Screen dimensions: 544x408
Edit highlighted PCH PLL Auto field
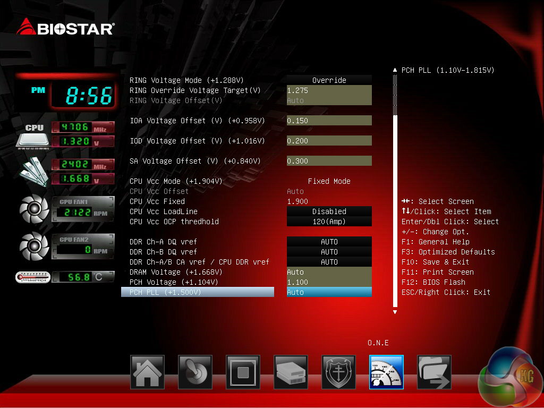tap(329, 292)
